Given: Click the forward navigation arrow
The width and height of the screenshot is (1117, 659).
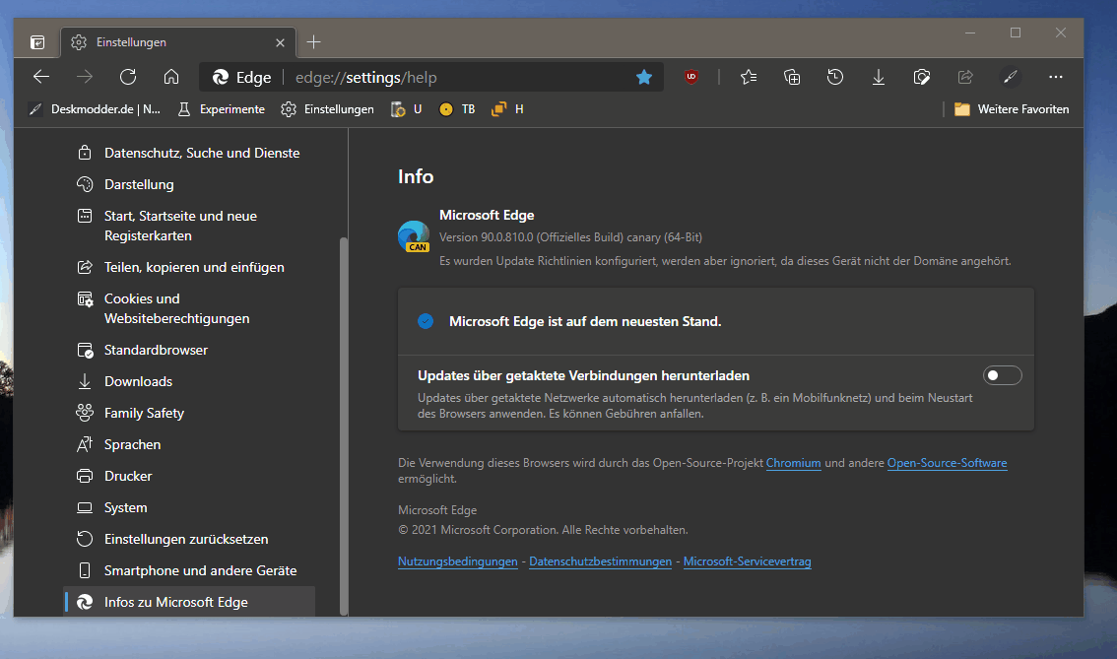Looking at the screenshot, I should [x=85, y=77].
